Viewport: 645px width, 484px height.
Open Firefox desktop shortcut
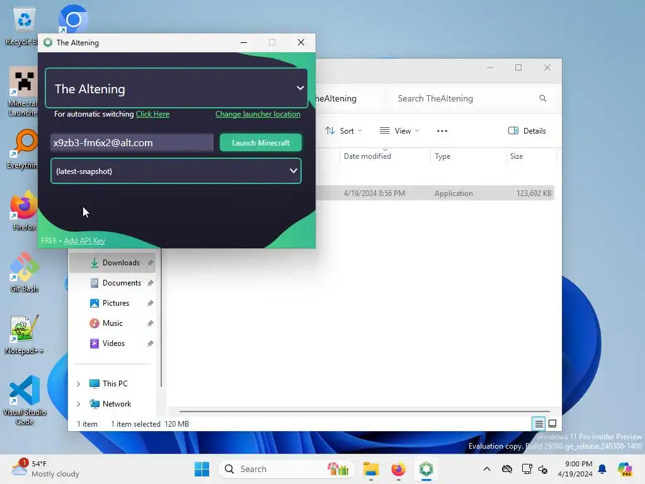point(23,210)
